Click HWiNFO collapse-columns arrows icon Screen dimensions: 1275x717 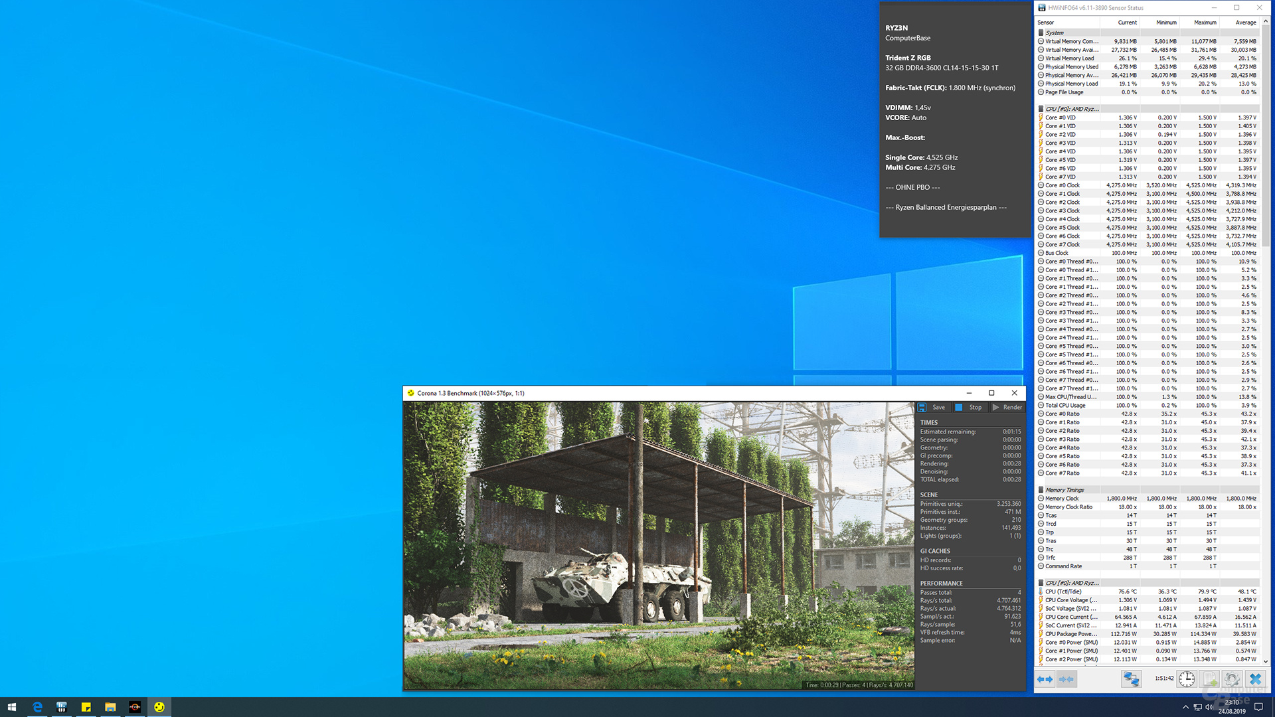[1066, 679]
